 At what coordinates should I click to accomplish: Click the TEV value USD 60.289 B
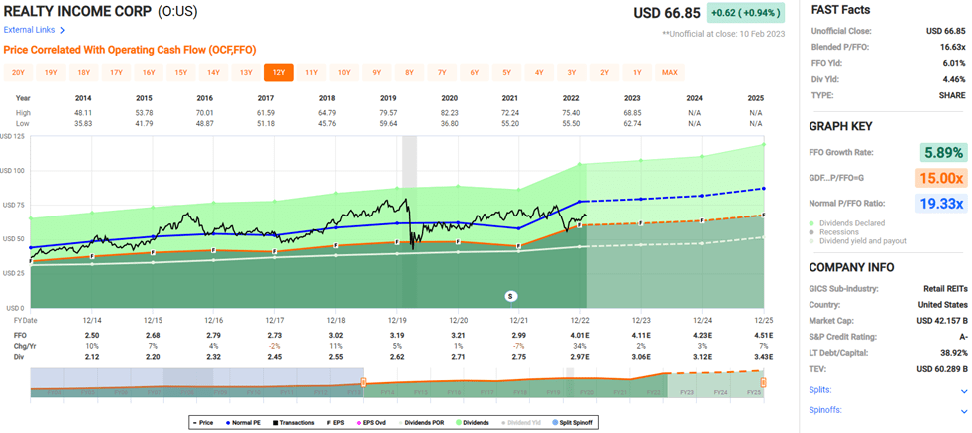941,370
